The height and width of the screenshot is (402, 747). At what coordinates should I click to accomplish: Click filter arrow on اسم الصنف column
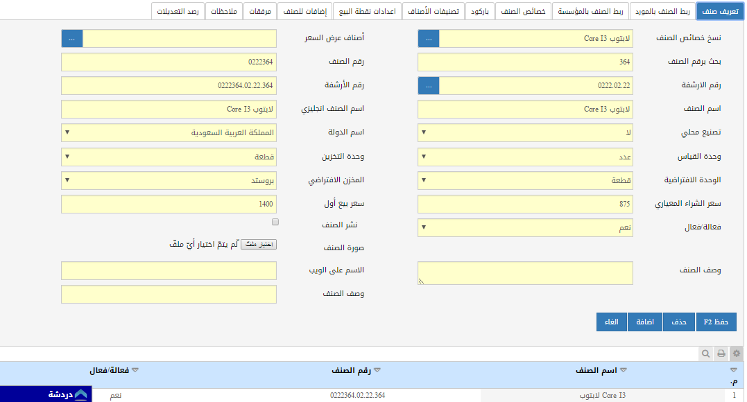623,371
